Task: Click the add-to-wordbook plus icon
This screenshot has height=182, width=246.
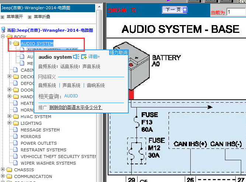Action: 84,57
